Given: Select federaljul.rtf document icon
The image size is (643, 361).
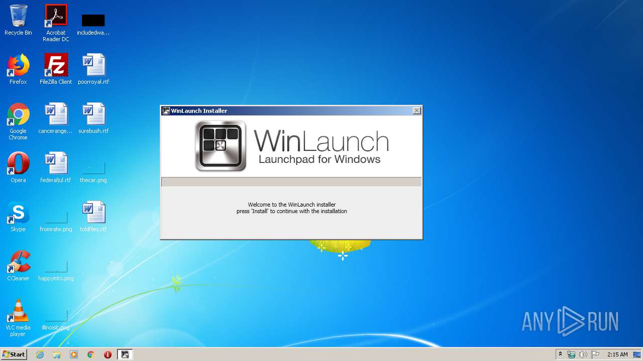Looking at the screenshot, I should click(x=56, y=167).
